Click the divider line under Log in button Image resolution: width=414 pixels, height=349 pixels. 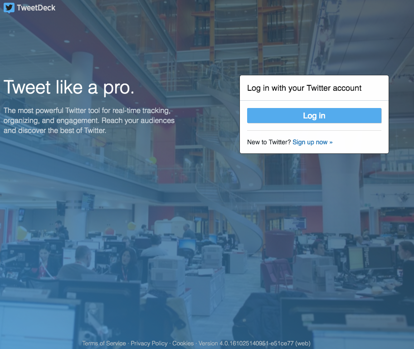click(314, 131)
